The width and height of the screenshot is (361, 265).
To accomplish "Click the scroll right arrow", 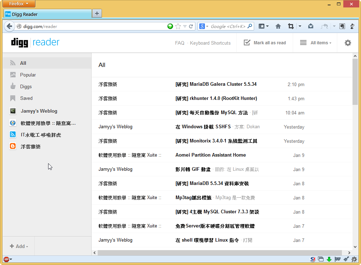I will tap(349, 253).
